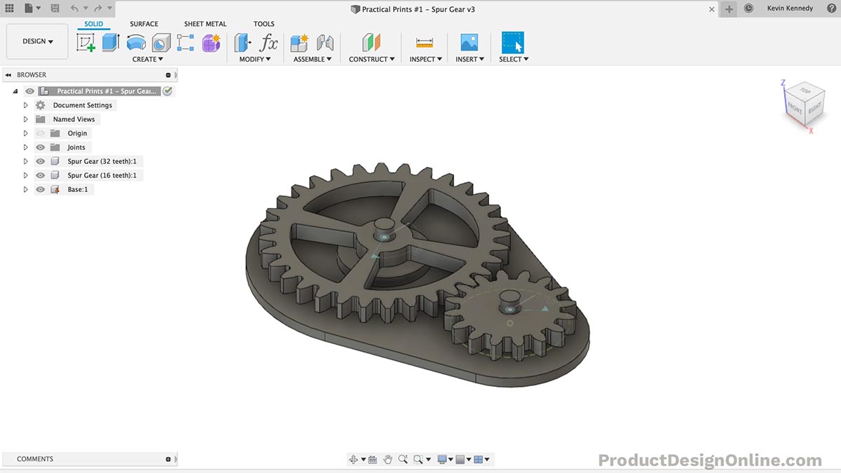
Task: Open the Change Parameters fx tool
Action: click(x=269, y=43)
